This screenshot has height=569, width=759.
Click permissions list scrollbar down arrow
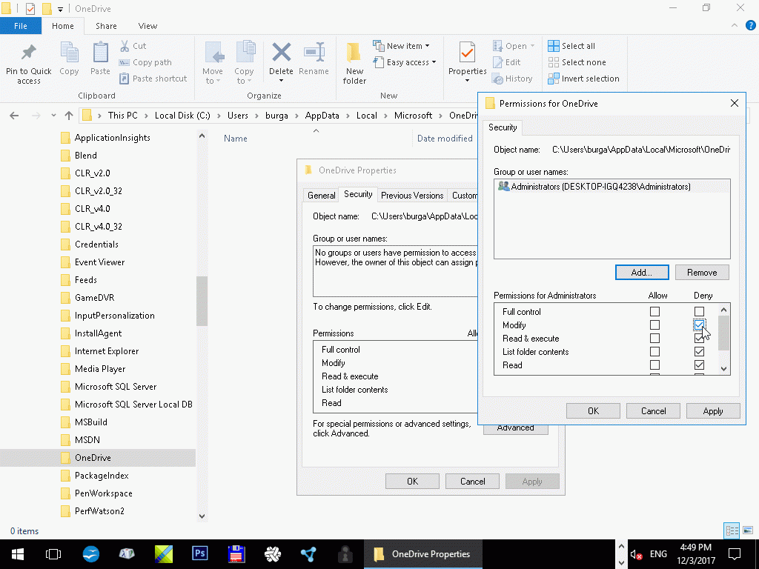click(723, 369)
